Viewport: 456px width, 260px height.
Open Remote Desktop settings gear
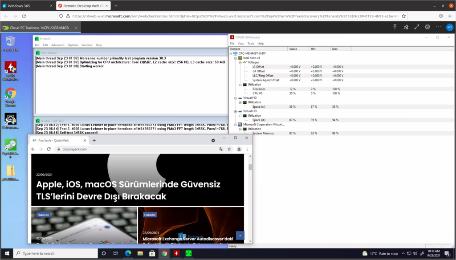pyautogui.click(x=427, y=27)
